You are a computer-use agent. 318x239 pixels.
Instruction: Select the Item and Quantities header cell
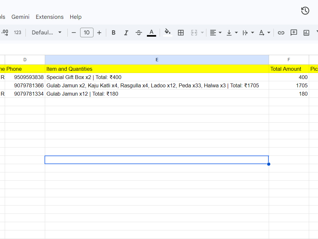[x=157, y=69]
